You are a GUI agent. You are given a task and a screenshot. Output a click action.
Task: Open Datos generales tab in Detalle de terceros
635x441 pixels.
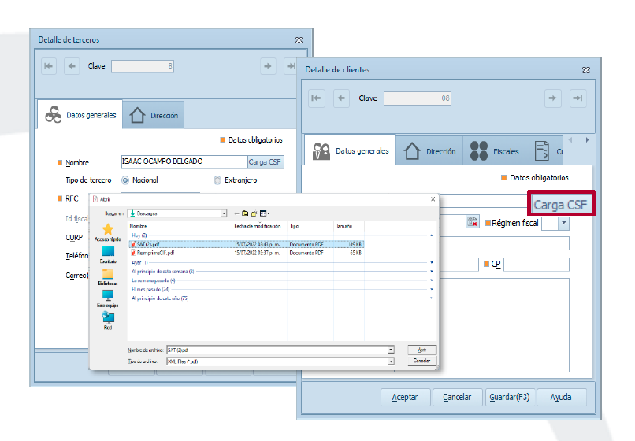80,115
